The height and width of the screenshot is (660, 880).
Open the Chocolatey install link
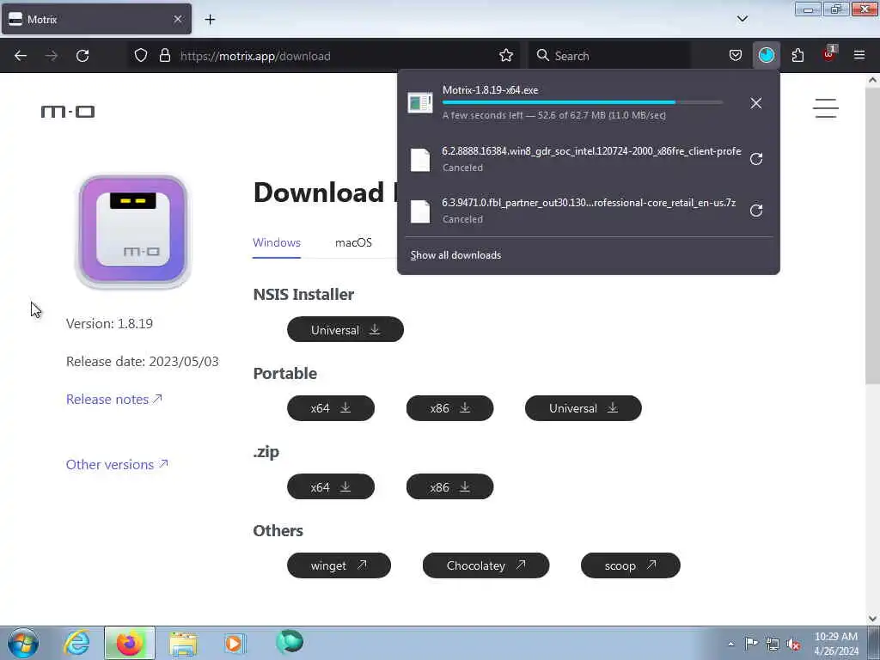[486, 565]
